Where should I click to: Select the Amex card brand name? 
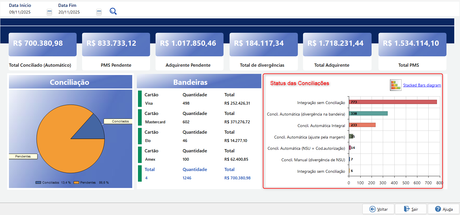point(150,159)
